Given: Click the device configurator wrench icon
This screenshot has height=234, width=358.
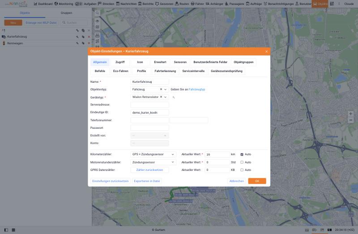Looking at the screenshot, I should click(174, 98).
